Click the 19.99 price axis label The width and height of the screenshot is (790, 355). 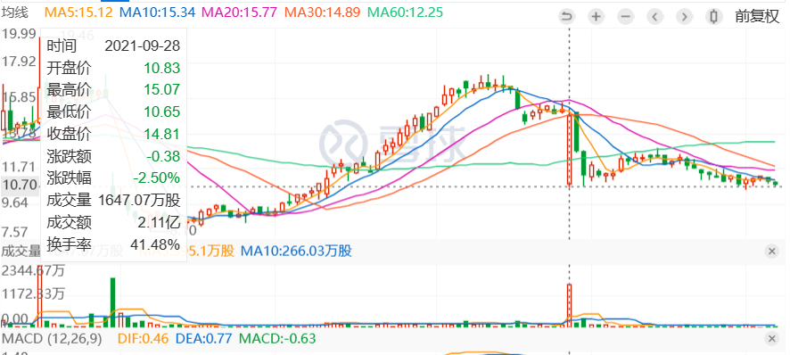(19, 34)
